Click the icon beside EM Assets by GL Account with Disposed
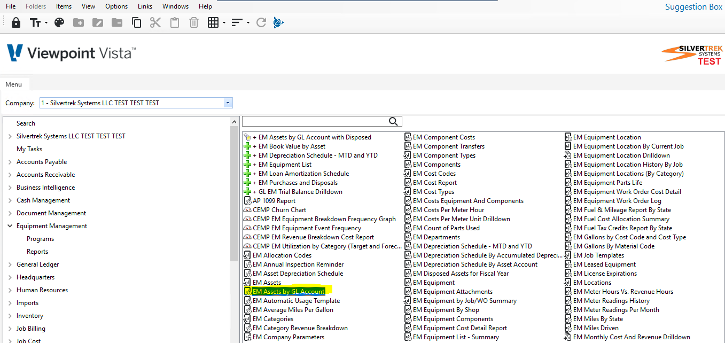725x343 pixels. coord(247,137)
